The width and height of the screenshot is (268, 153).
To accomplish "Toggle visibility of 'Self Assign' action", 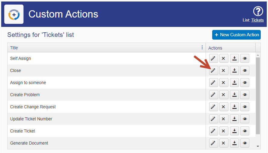I will pos(245,58).
